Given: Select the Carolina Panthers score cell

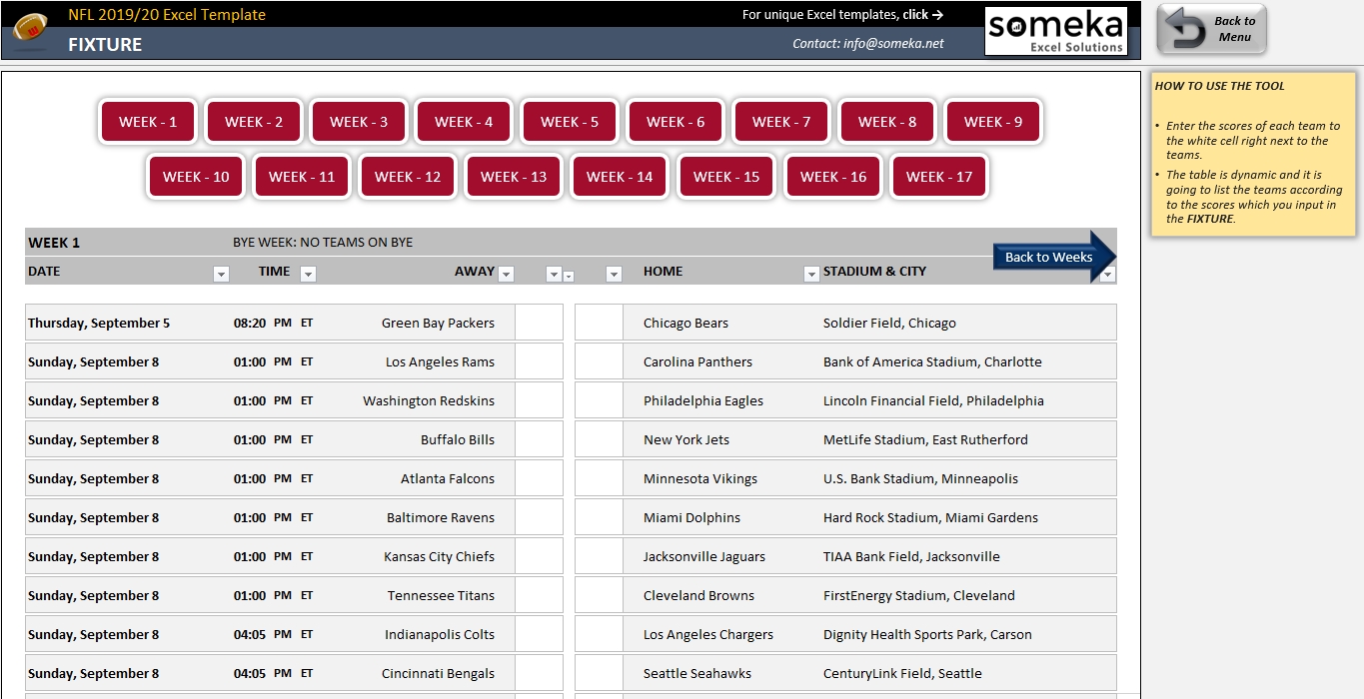Looking at the screenshot, I should [599, 361].
